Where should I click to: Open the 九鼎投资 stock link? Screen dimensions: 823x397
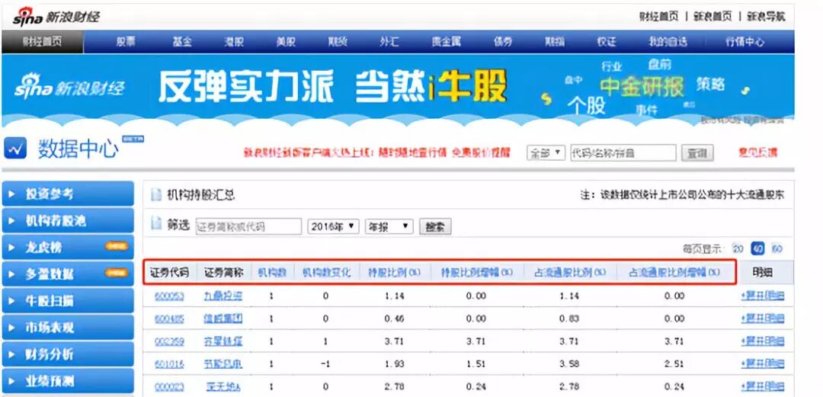[223, 296]
